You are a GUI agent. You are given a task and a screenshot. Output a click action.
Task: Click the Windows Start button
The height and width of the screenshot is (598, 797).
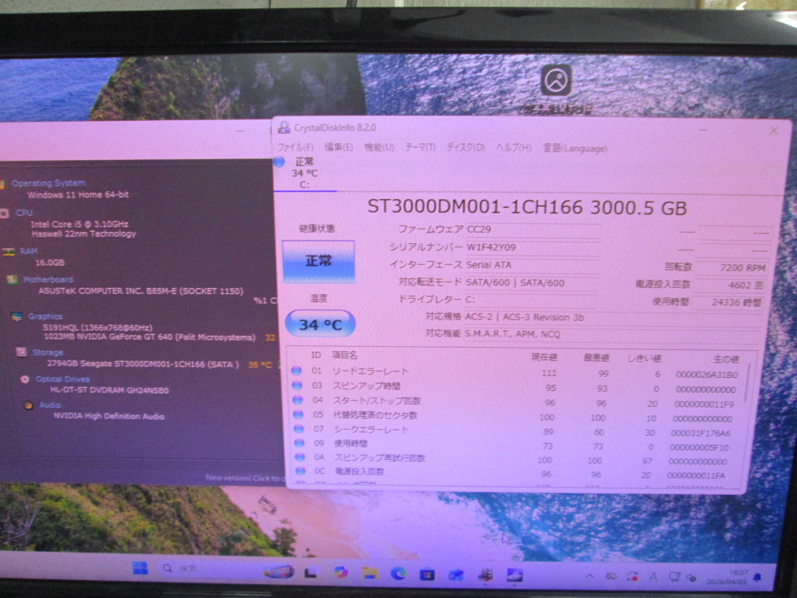[x=140, y=569]
